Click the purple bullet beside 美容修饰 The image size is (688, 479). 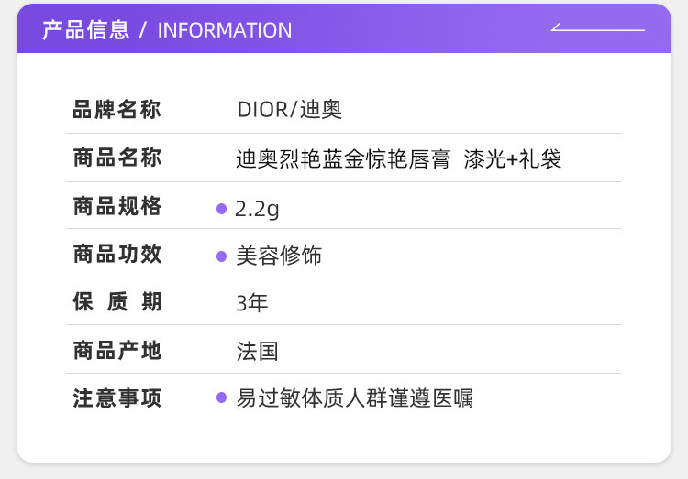[221, 256]
